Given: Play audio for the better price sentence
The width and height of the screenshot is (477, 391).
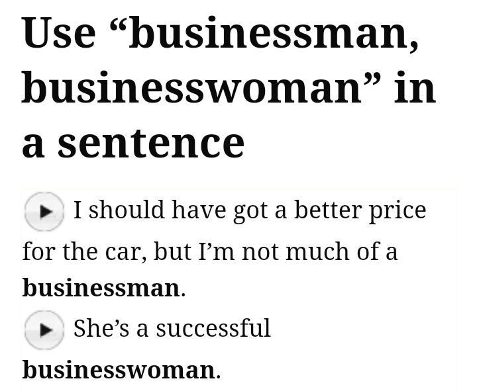Looking at the screenshot, I should point(44,211).
